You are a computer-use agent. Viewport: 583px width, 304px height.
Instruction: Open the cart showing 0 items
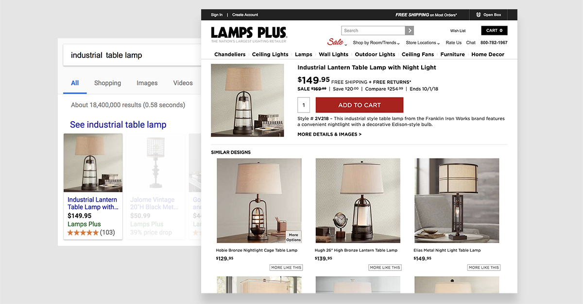point(494,31)
